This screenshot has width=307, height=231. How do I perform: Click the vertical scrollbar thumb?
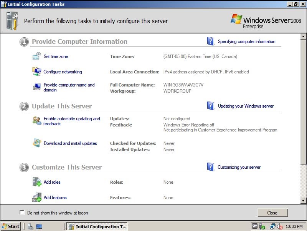tap(303, 101)
